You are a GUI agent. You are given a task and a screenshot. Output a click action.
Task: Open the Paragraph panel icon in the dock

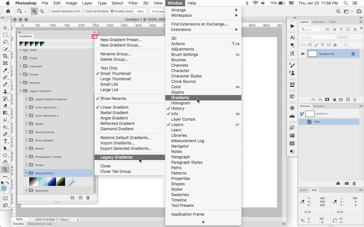pyautogui.click(x=292, y=45)
